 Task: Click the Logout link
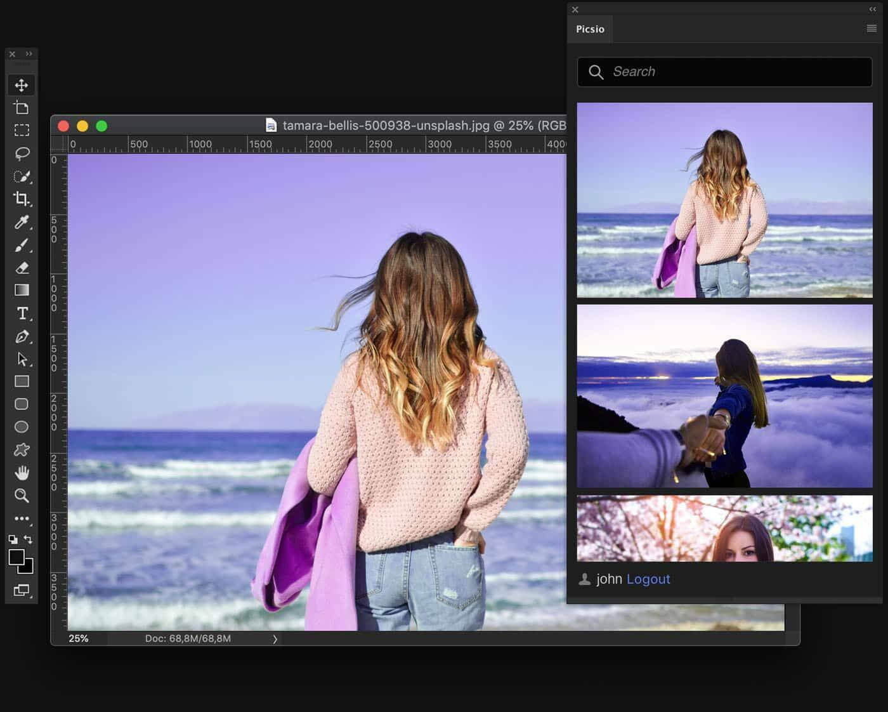pyautogui.click(x=648, y=579)
